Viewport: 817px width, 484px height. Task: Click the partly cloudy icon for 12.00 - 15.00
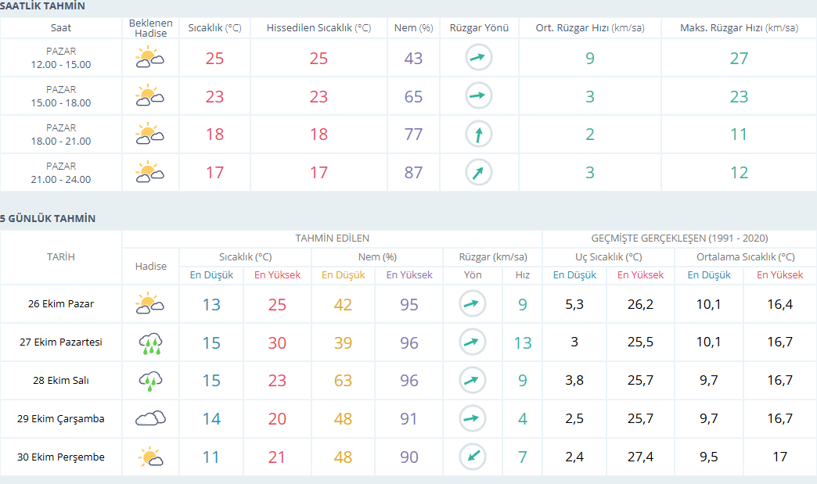click(149, 58)
